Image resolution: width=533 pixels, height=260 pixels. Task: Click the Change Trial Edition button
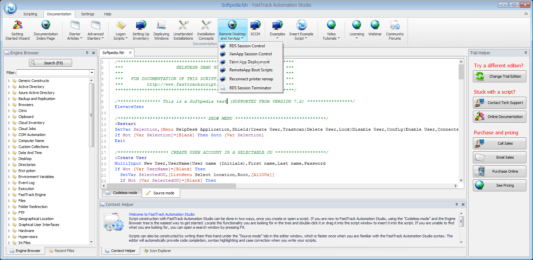[x=499, y=76]
